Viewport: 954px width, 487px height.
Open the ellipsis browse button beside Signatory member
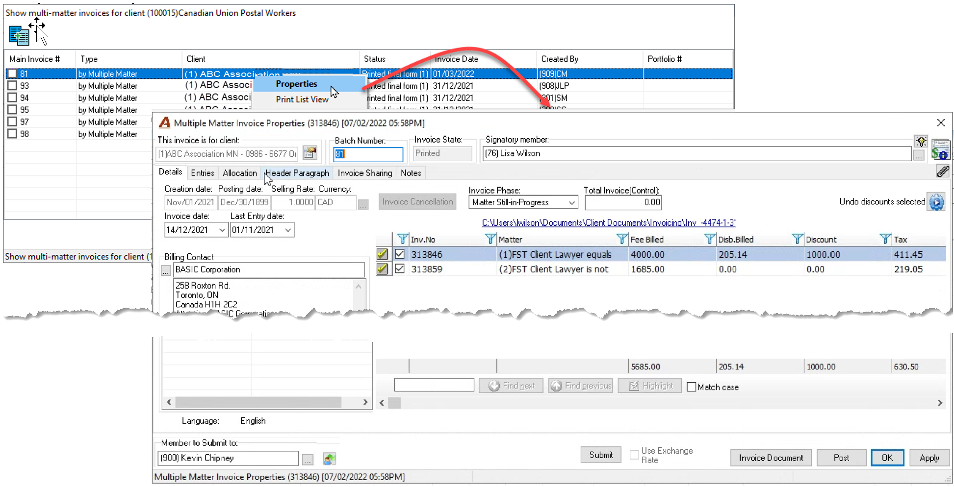(919, 155)
